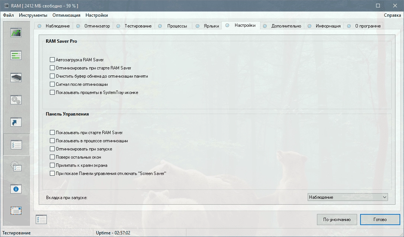
Task: Switch to the Дополнительно tab
Action: coord(282,26)
